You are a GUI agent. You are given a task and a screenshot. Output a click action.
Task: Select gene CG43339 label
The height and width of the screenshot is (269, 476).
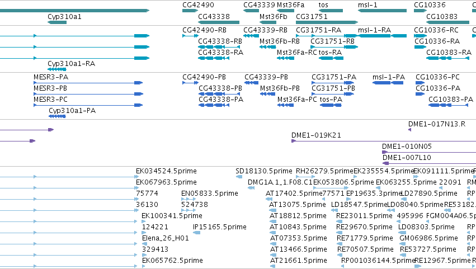click(x=259, y=5)
